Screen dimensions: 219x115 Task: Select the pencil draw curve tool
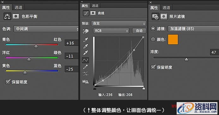(85, 67)
